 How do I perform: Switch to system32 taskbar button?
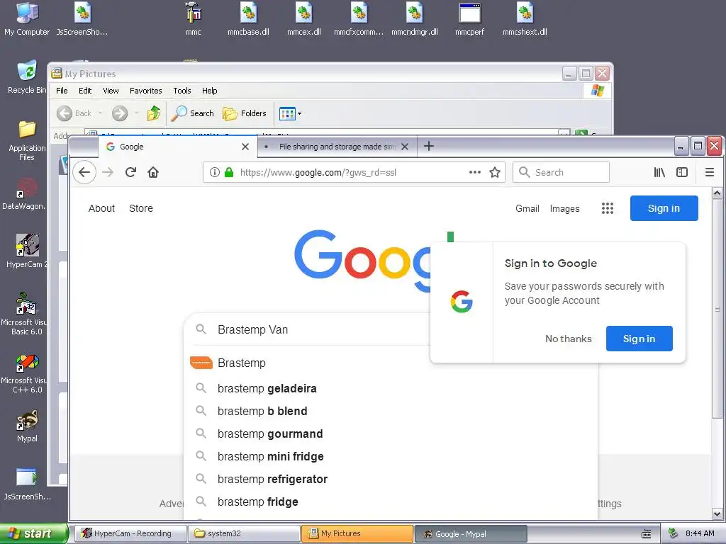pyautogui.click(x=244, y=533)
